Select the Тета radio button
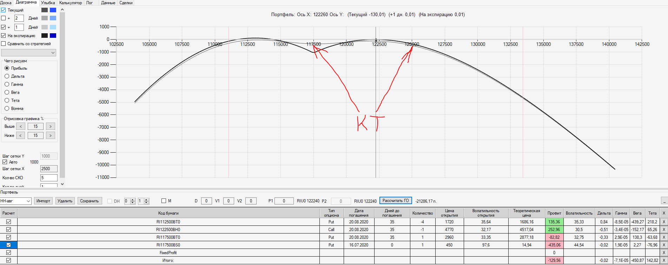 pos(7,100)
